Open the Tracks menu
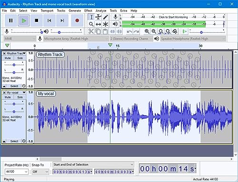 pyautogui.click(x=61, y=11)
